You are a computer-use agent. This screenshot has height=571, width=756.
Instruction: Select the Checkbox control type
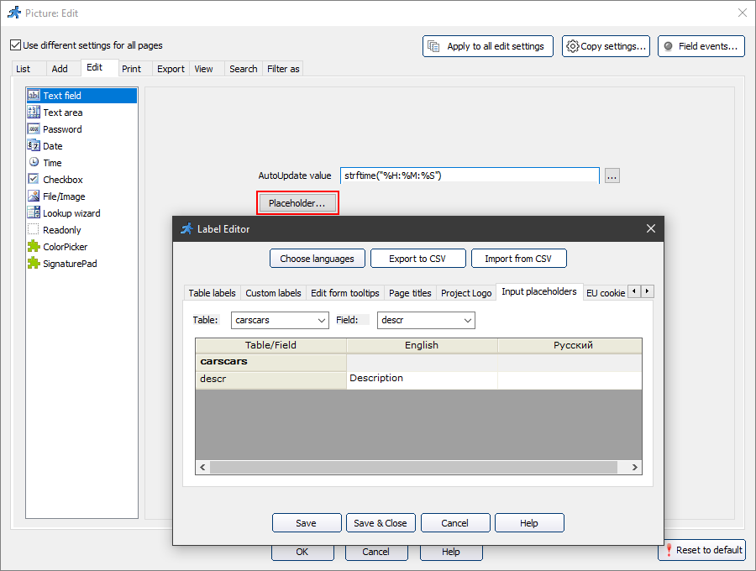coord(62,180)
